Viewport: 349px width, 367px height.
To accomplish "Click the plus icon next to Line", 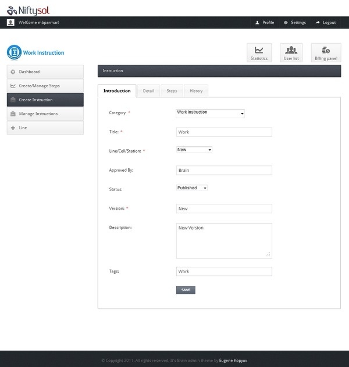I will point(13,128).
